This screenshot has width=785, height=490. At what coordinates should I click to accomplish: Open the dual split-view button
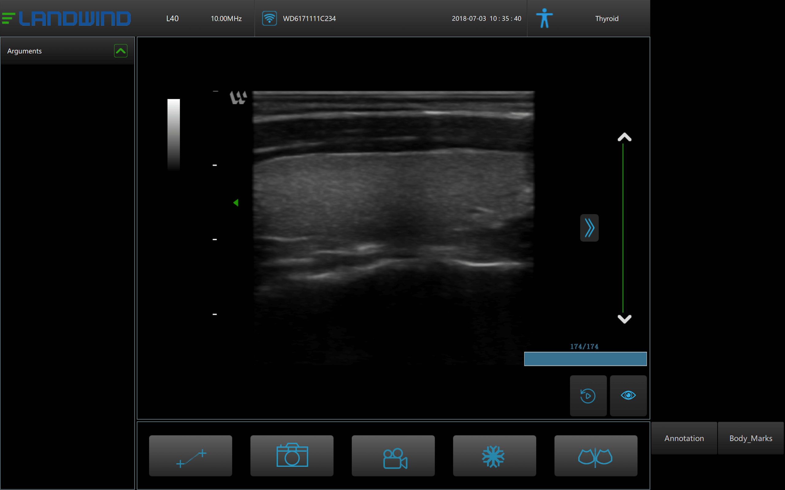596,456
